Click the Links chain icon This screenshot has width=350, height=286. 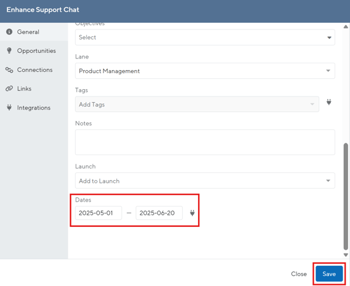coord(9,89)
